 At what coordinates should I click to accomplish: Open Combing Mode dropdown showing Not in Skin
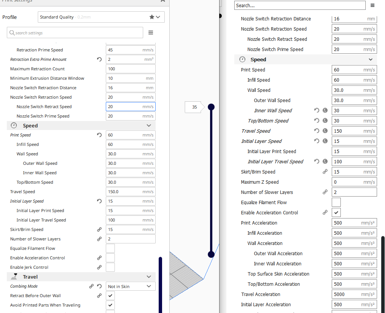tap(131, 286)
